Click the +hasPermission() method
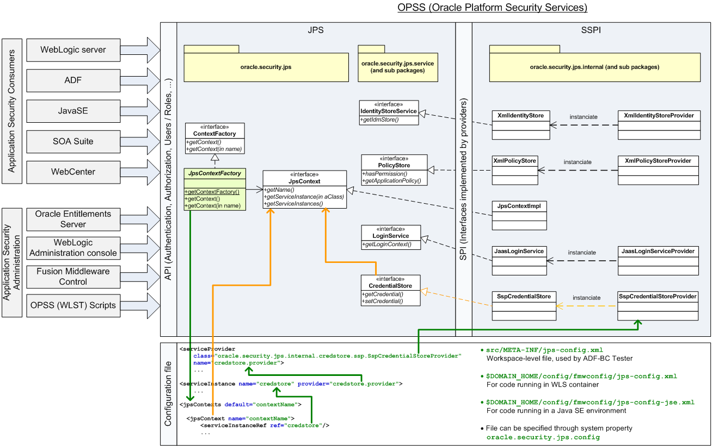Image resolution: width=712 pixels, height=446 pixels. (x=385, y=173)
